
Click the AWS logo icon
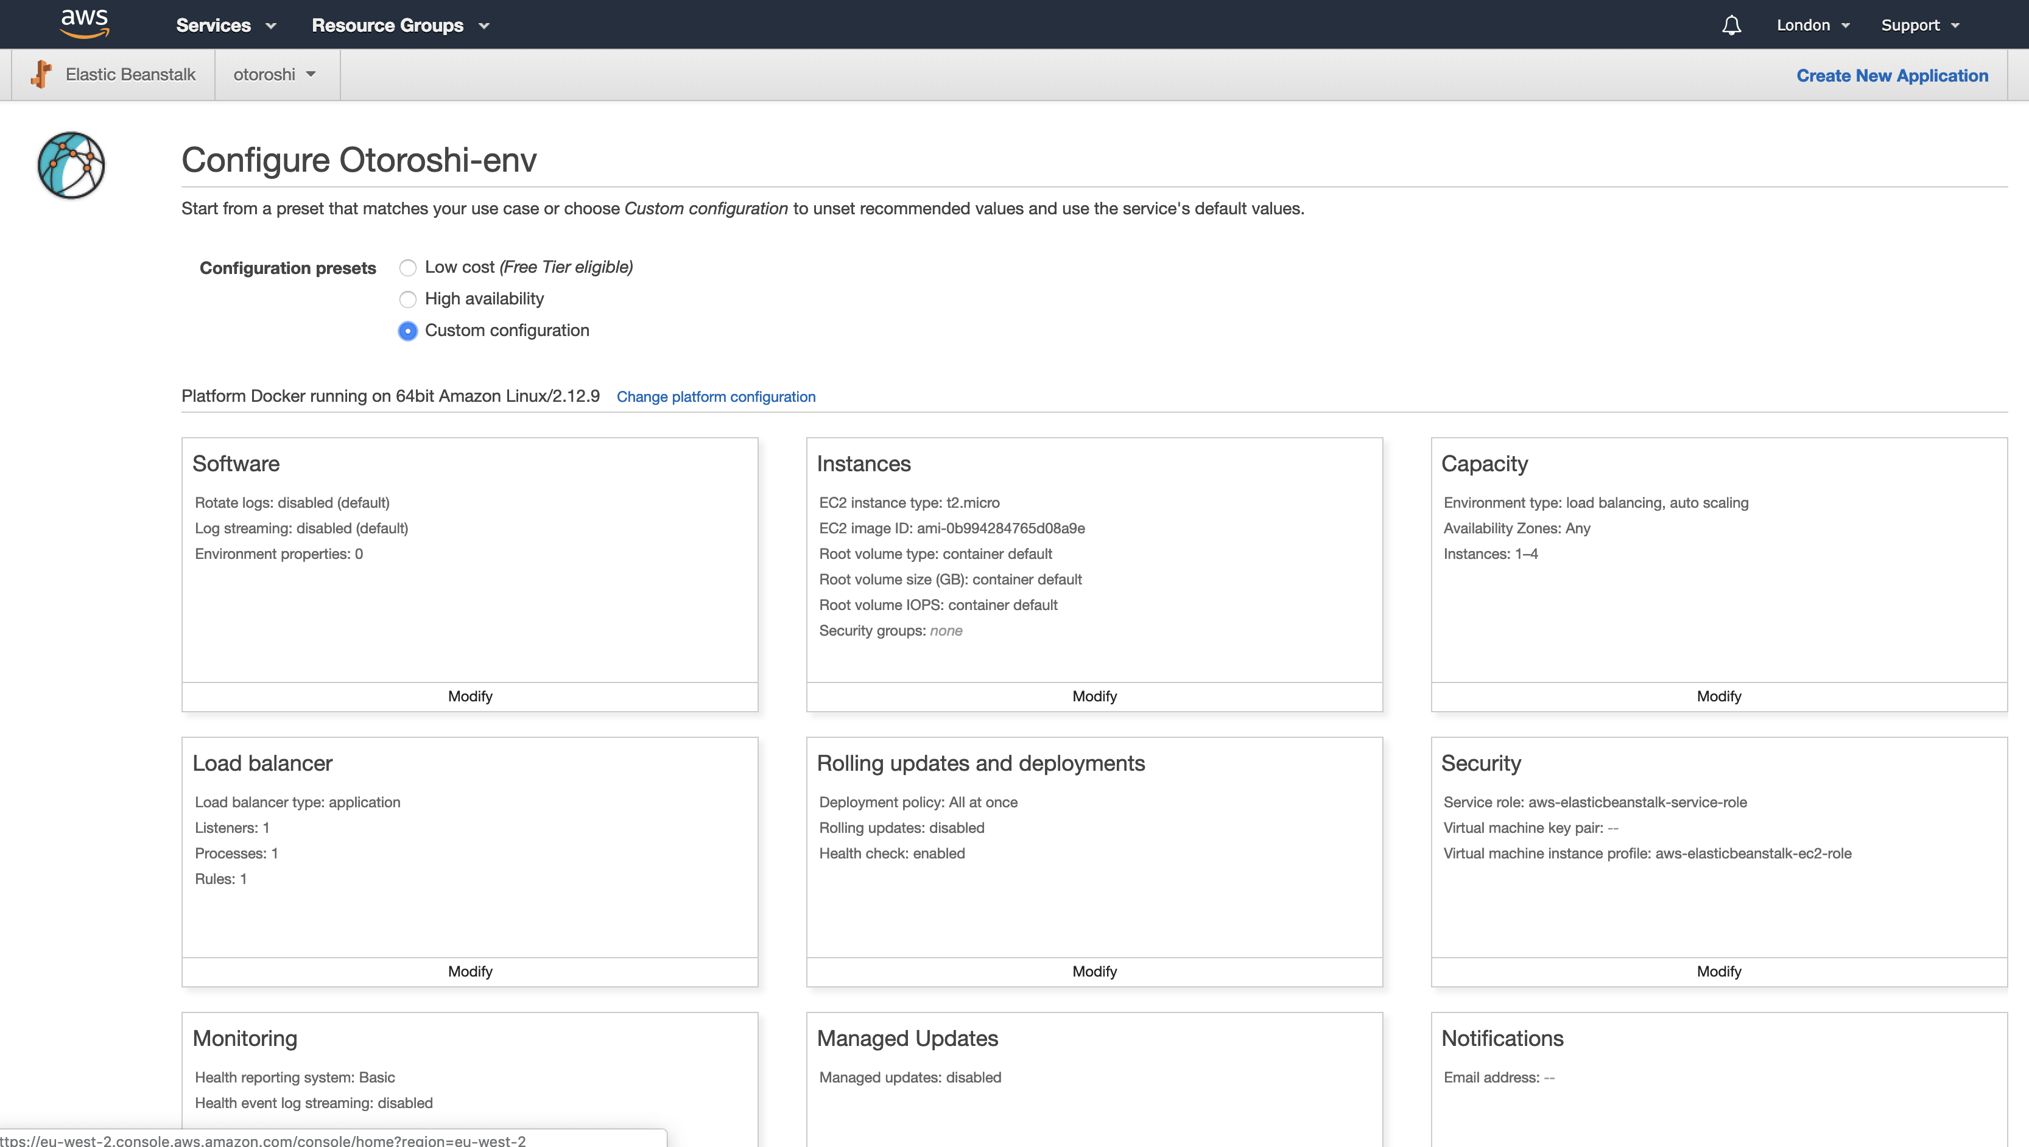[x=84, y=24]
